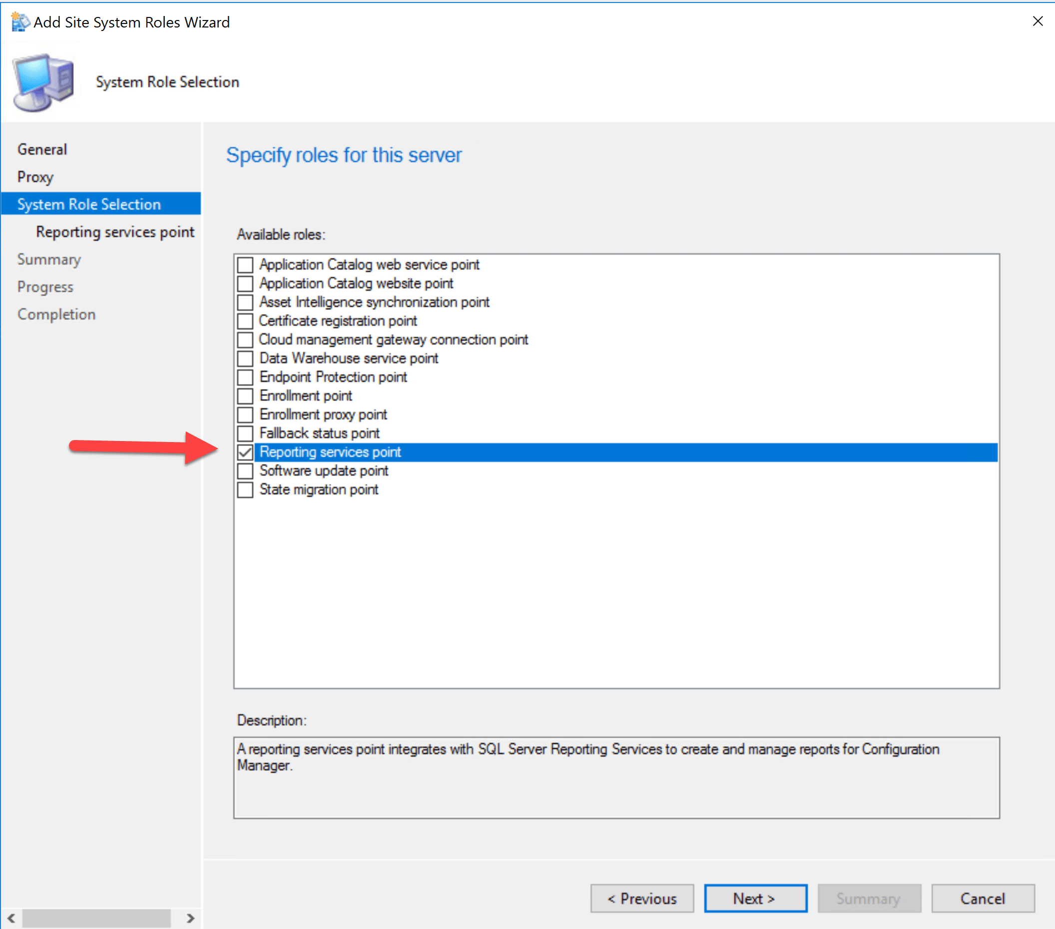Screen dimensions: 1055x929
Task: Check Fallback status point checkbox
Action: (x=245, y=433)
